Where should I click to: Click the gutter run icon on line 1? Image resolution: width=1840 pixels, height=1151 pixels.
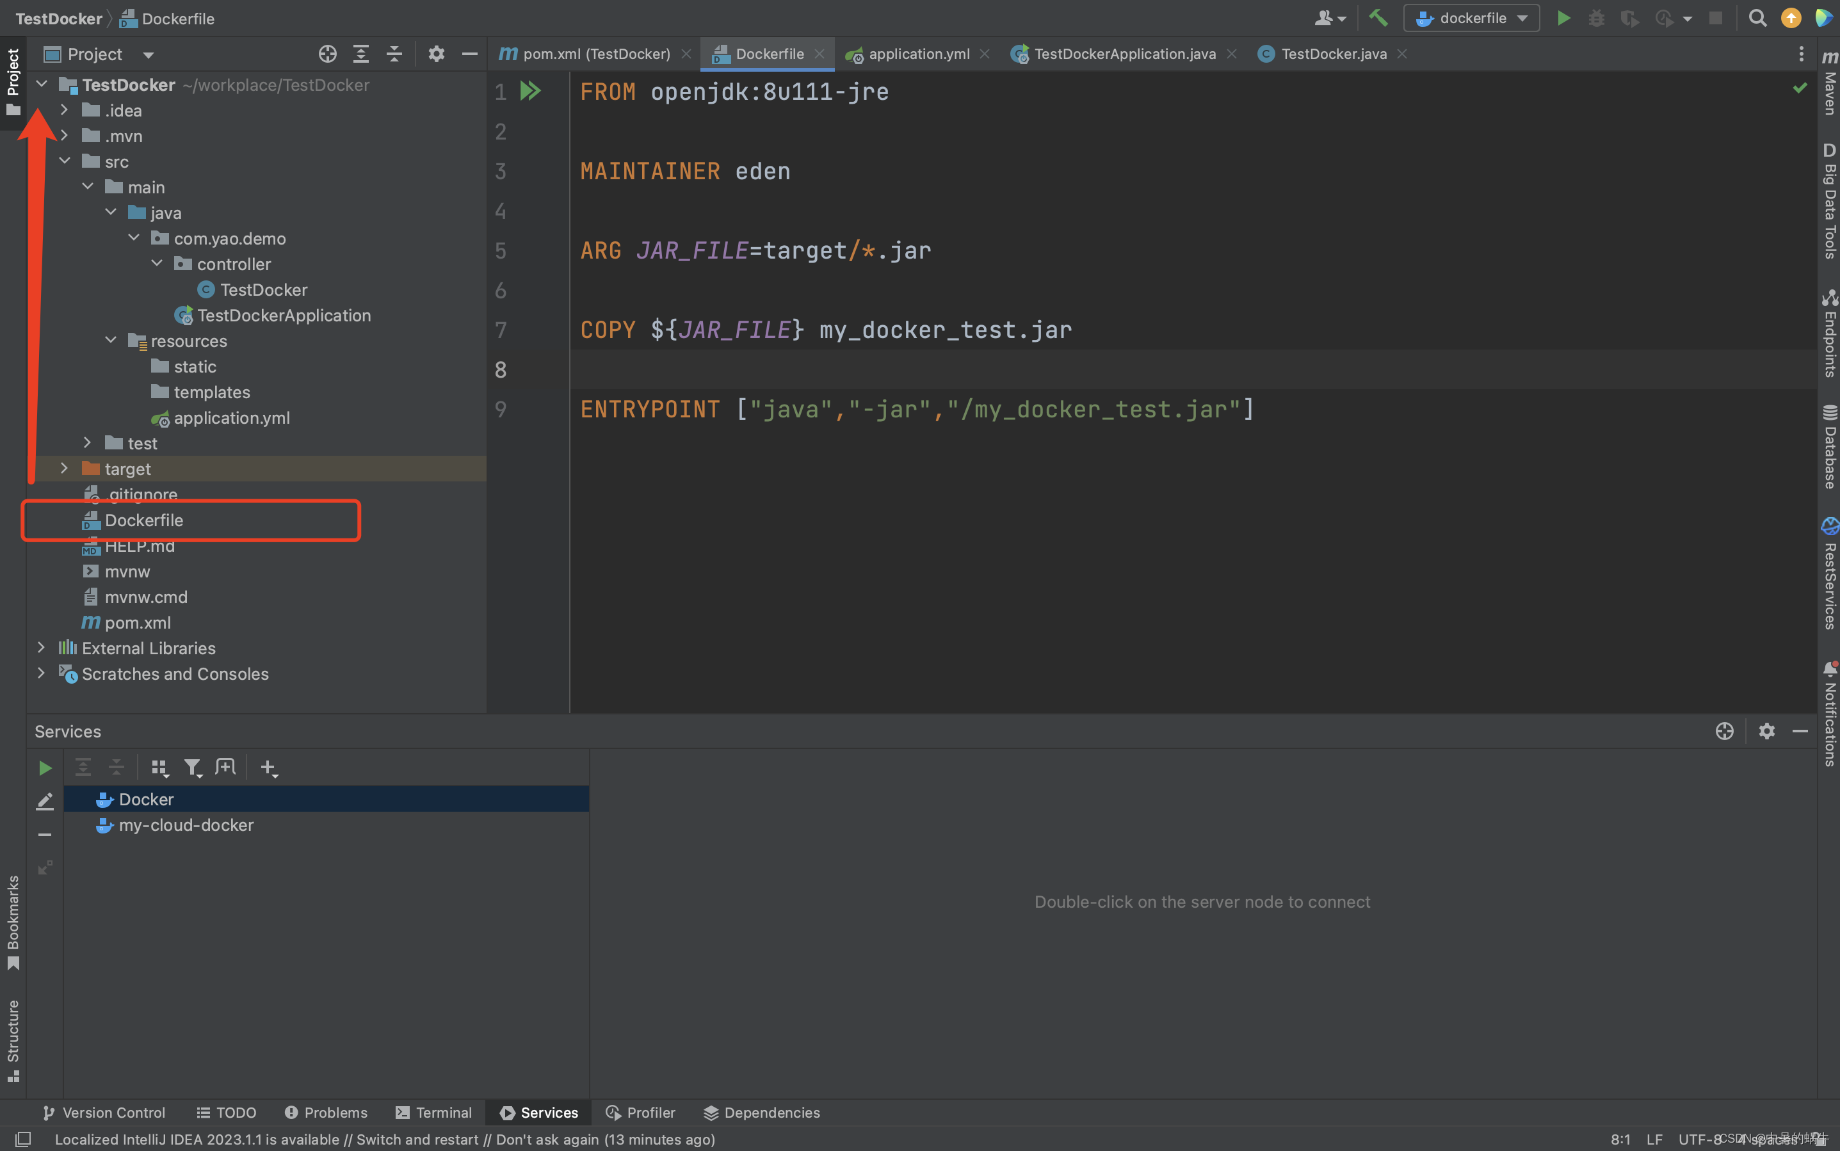(530, 92)
